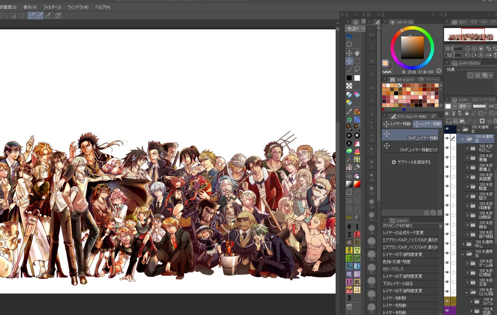Collapse the じい以降 layer folder
This screenshot has width=497, height=315.
[467, 292]
